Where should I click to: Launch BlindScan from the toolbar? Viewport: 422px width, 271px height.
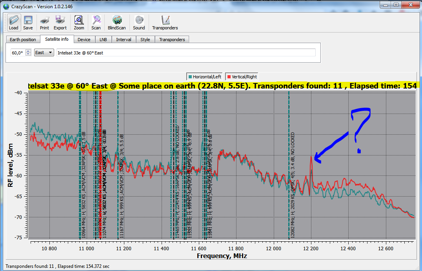click(x=116, y=23)
